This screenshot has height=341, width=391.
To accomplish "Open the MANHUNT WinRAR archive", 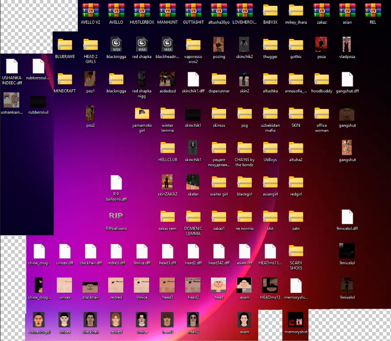I will pos(168,10).
